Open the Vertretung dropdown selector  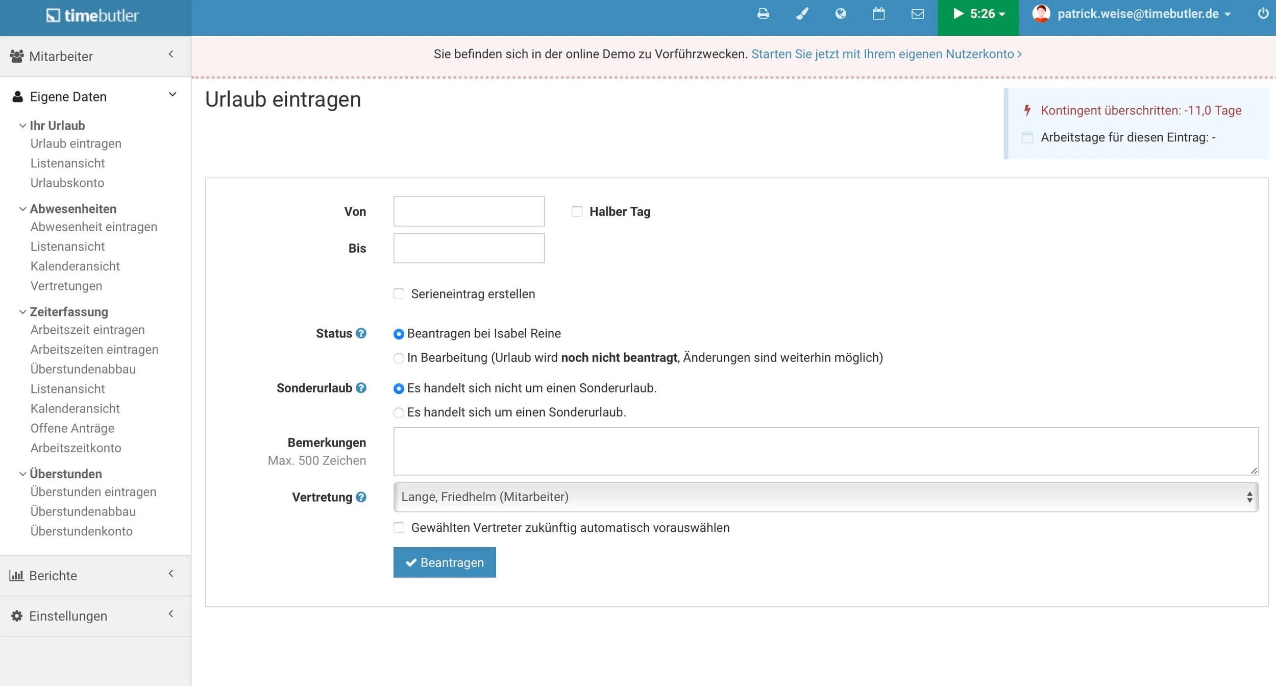tap(825, 497)
